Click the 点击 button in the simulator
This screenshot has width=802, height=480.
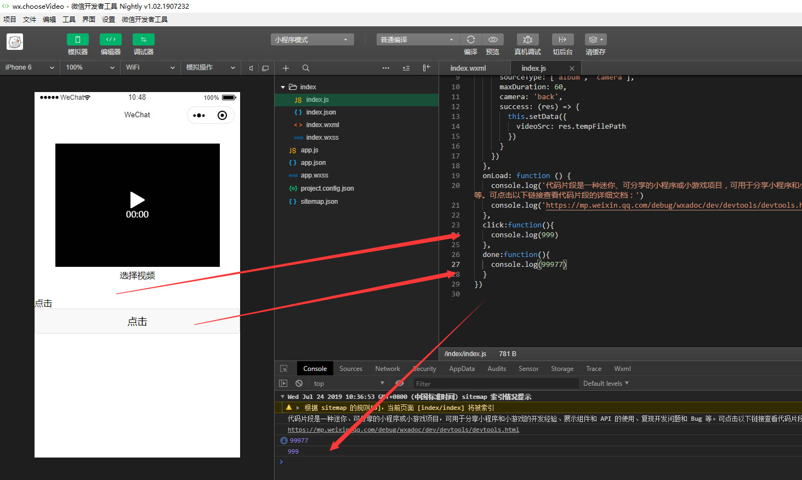[137, 322]
